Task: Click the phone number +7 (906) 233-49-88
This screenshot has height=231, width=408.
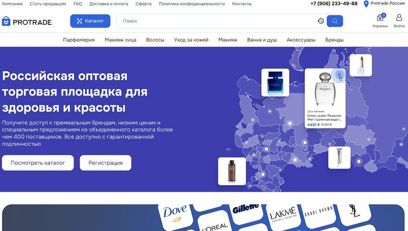Action: click(x=334, y=4)
